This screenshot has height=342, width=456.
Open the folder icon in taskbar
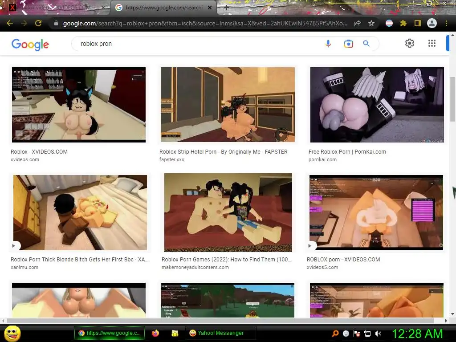tap(175, 333)
